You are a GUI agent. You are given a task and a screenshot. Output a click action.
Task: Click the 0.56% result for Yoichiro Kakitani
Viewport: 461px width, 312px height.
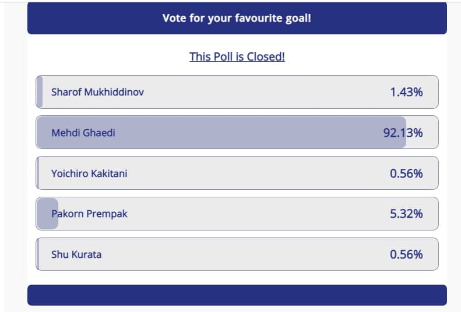[406, 173]
